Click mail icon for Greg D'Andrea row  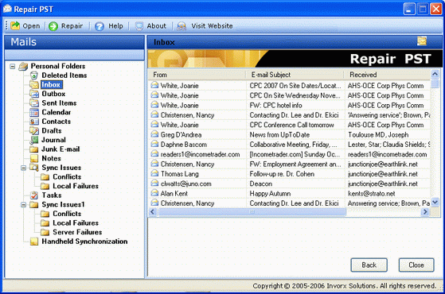pos(154,134)
